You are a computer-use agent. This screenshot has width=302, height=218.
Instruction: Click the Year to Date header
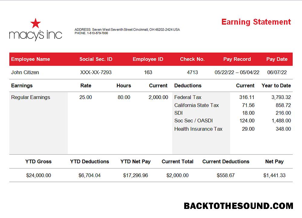tap(276, 86)
